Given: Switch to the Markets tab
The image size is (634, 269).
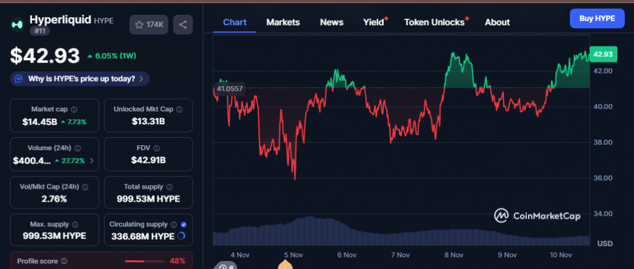Looking at the screenshot, I should [283, 22].
